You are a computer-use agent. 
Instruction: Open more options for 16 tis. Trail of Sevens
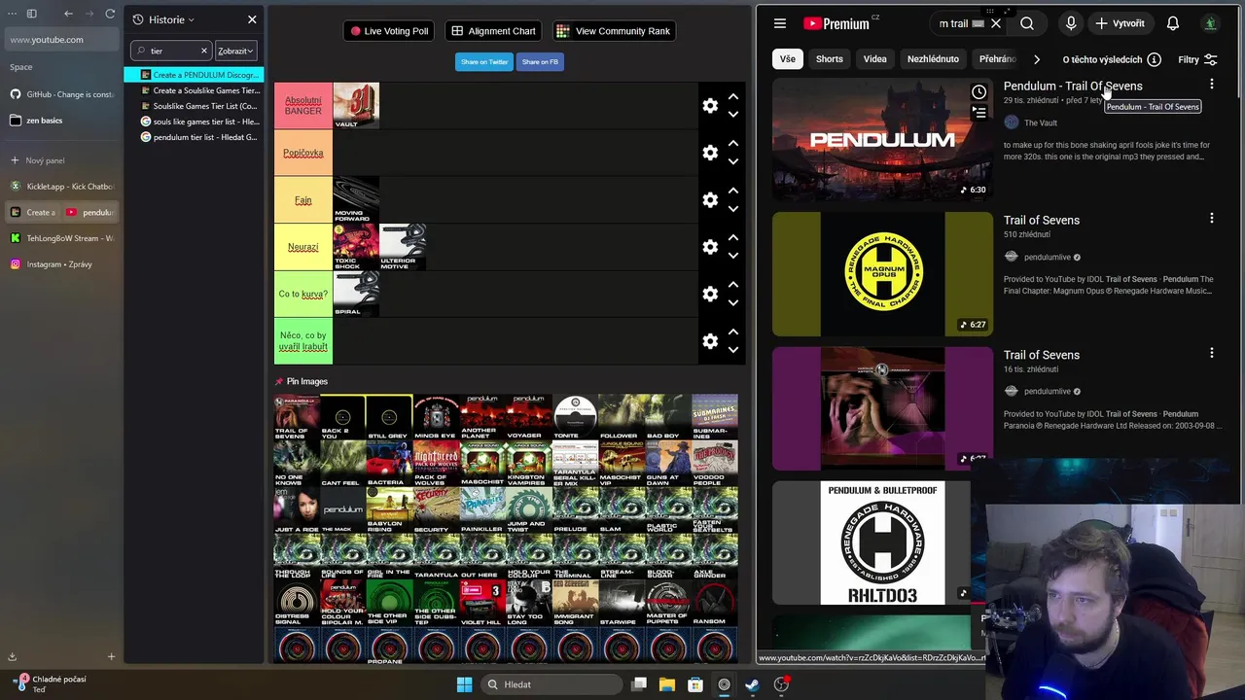click(x=1211, y=353)
